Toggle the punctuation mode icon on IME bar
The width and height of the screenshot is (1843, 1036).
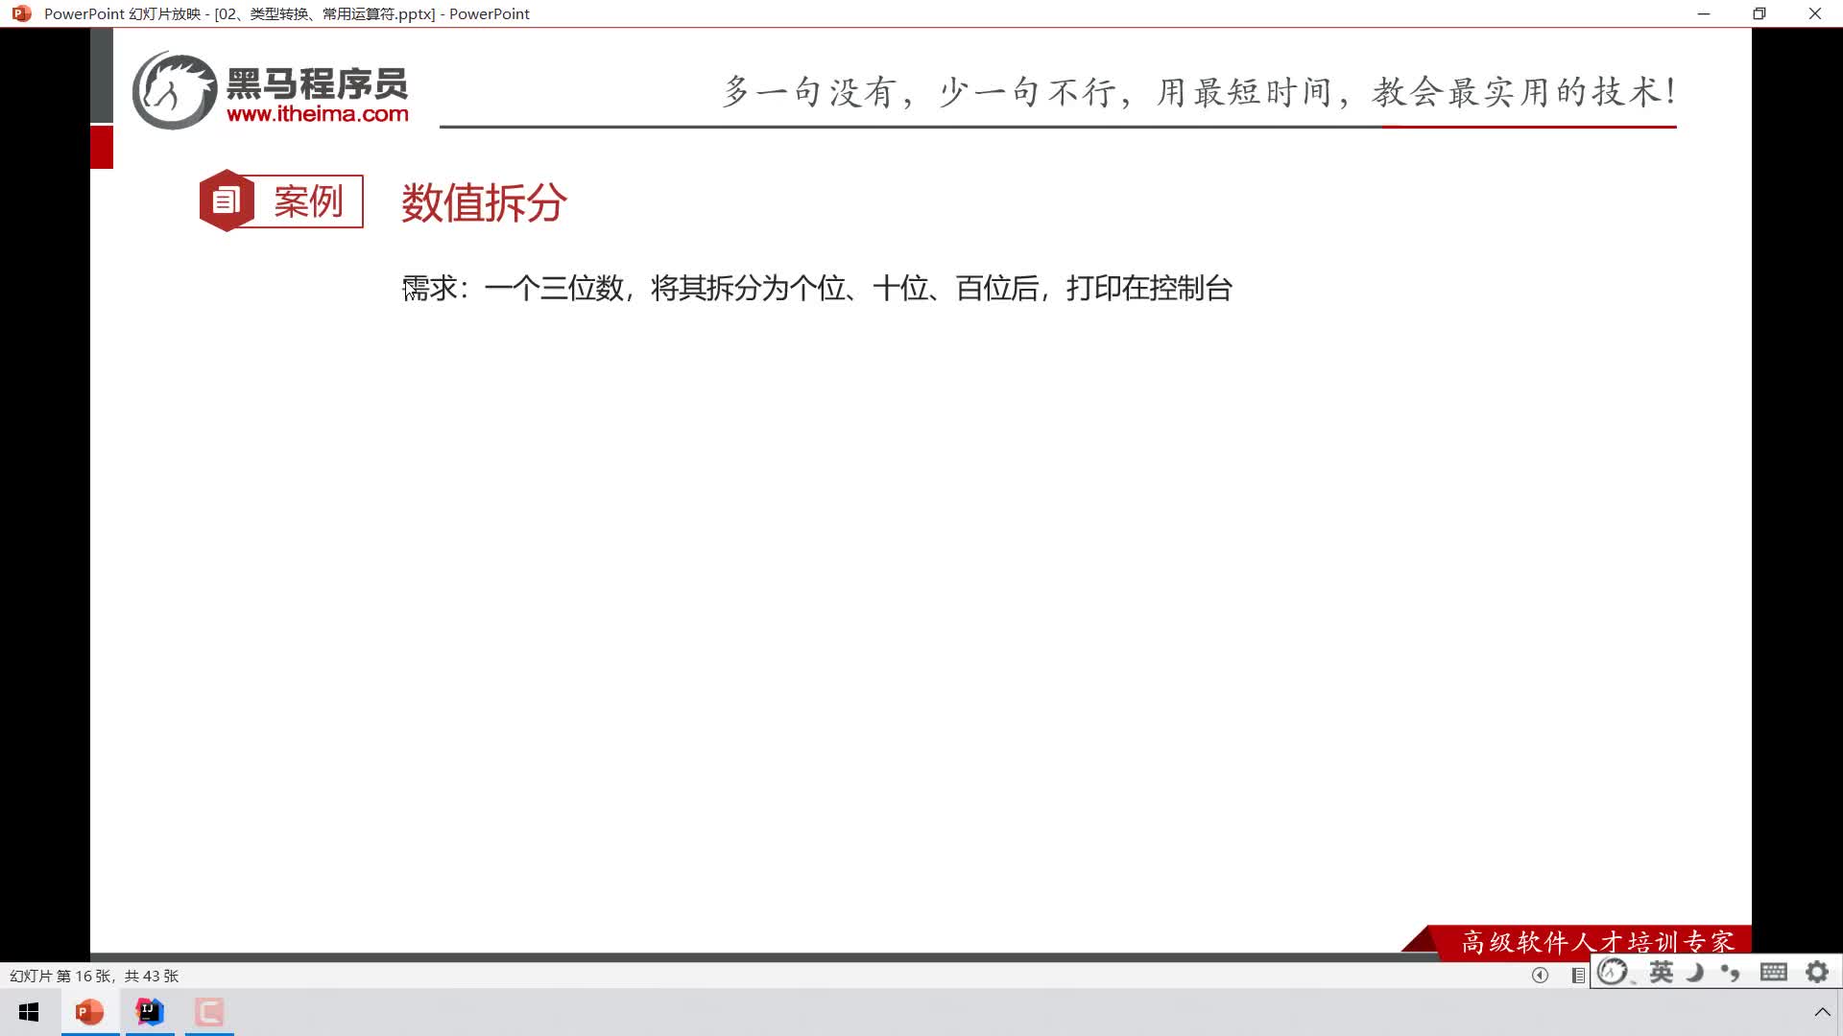coord(1731,973)
